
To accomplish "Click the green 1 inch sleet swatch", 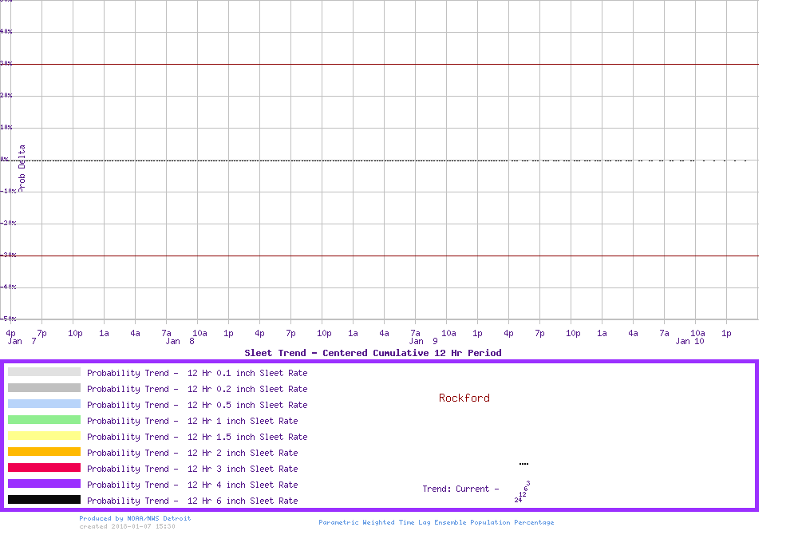I will coord(44,420).
